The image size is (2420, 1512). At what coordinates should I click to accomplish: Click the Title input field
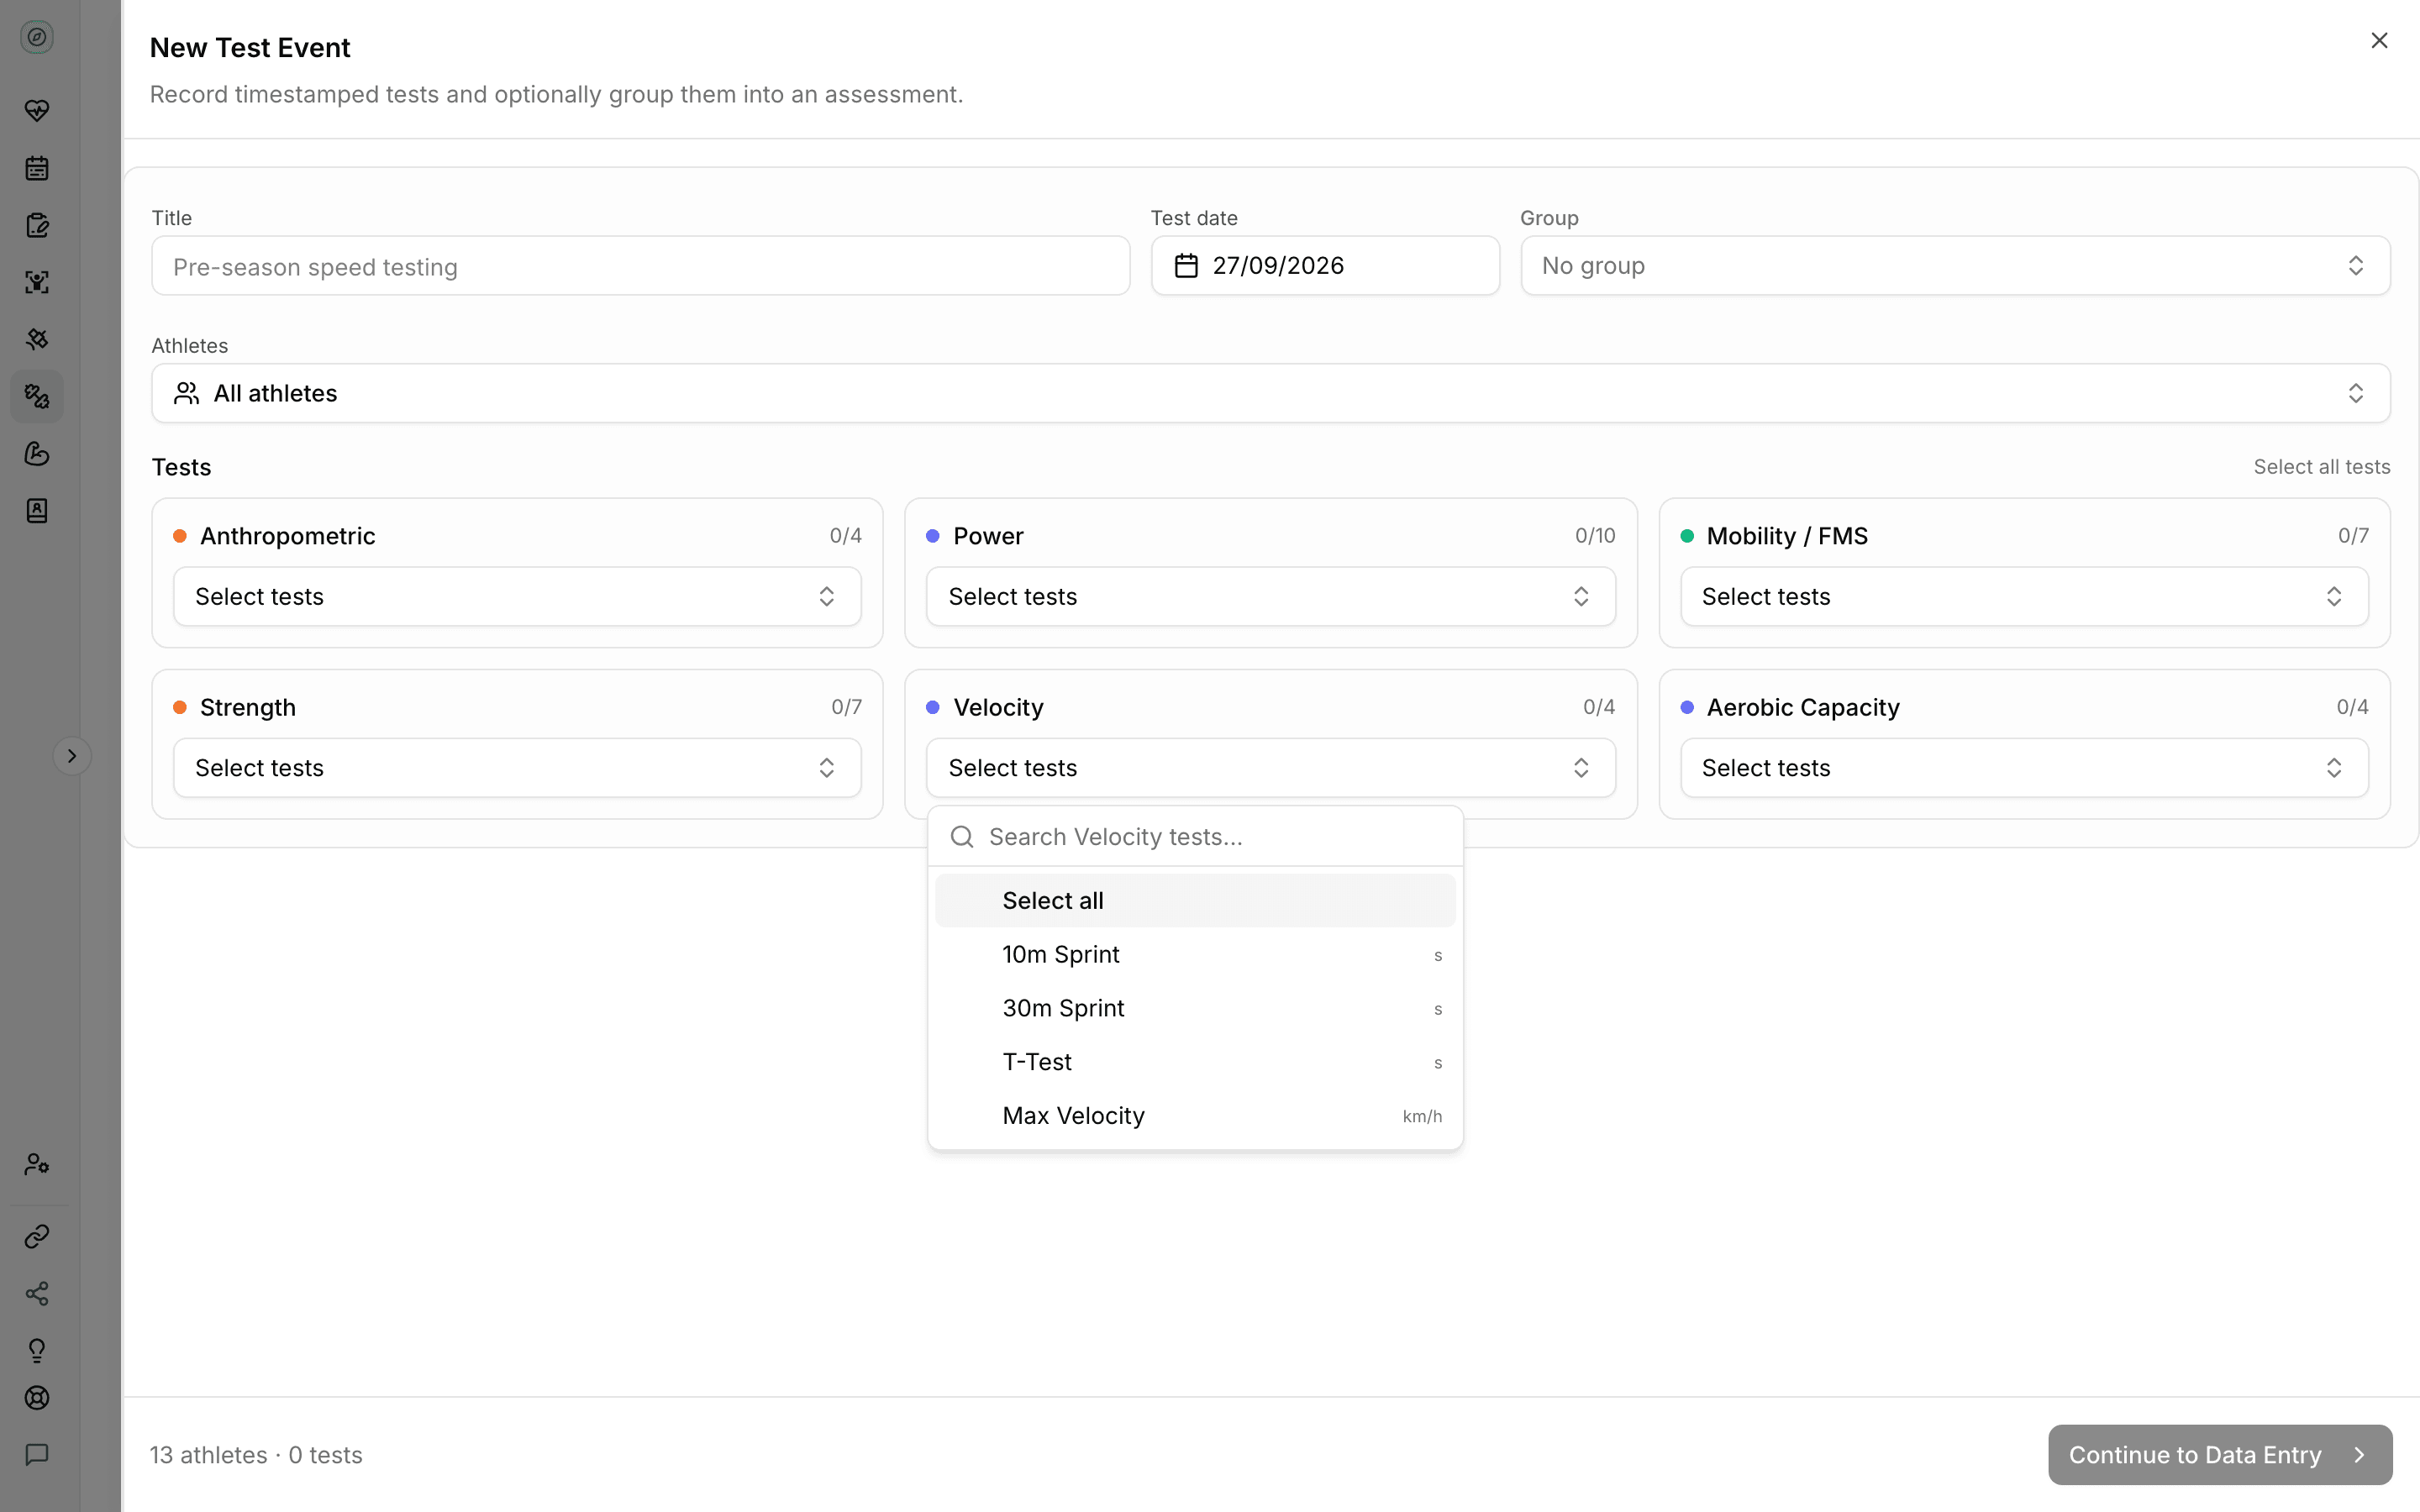click(x=641, y=266)
